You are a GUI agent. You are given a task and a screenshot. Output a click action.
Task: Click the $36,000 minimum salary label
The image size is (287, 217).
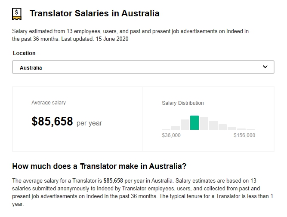(x=171, y=135)
